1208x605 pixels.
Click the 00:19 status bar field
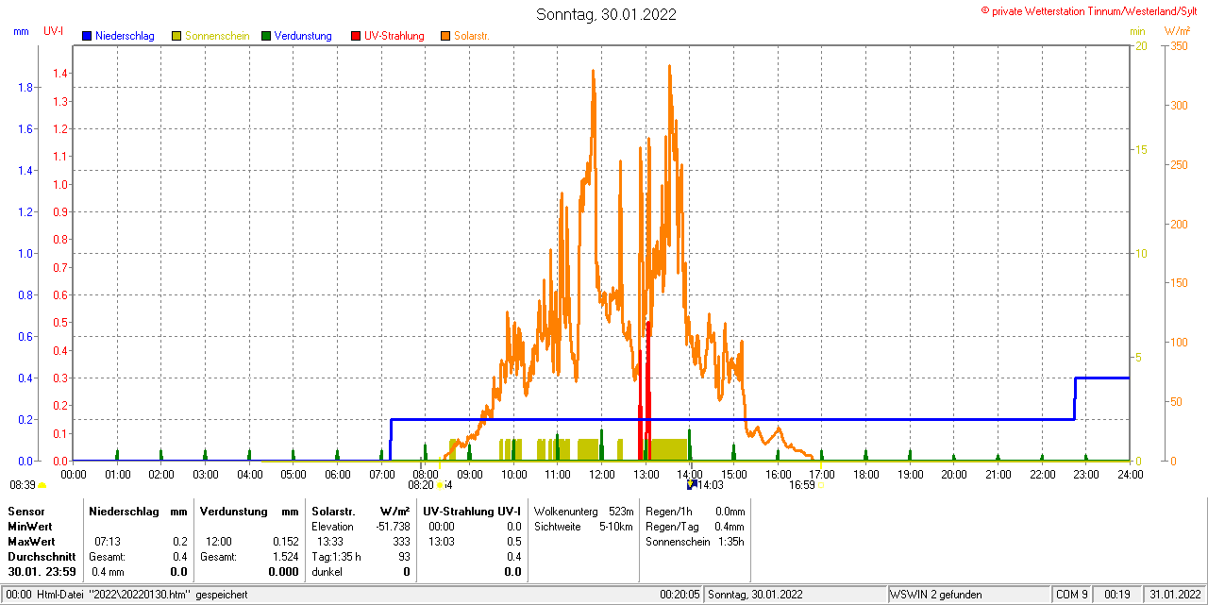[x=1117, y=595]
